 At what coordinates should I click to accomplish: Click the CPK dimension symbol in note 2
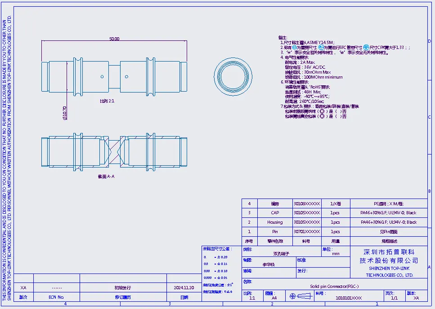click(x=366, y=47)
